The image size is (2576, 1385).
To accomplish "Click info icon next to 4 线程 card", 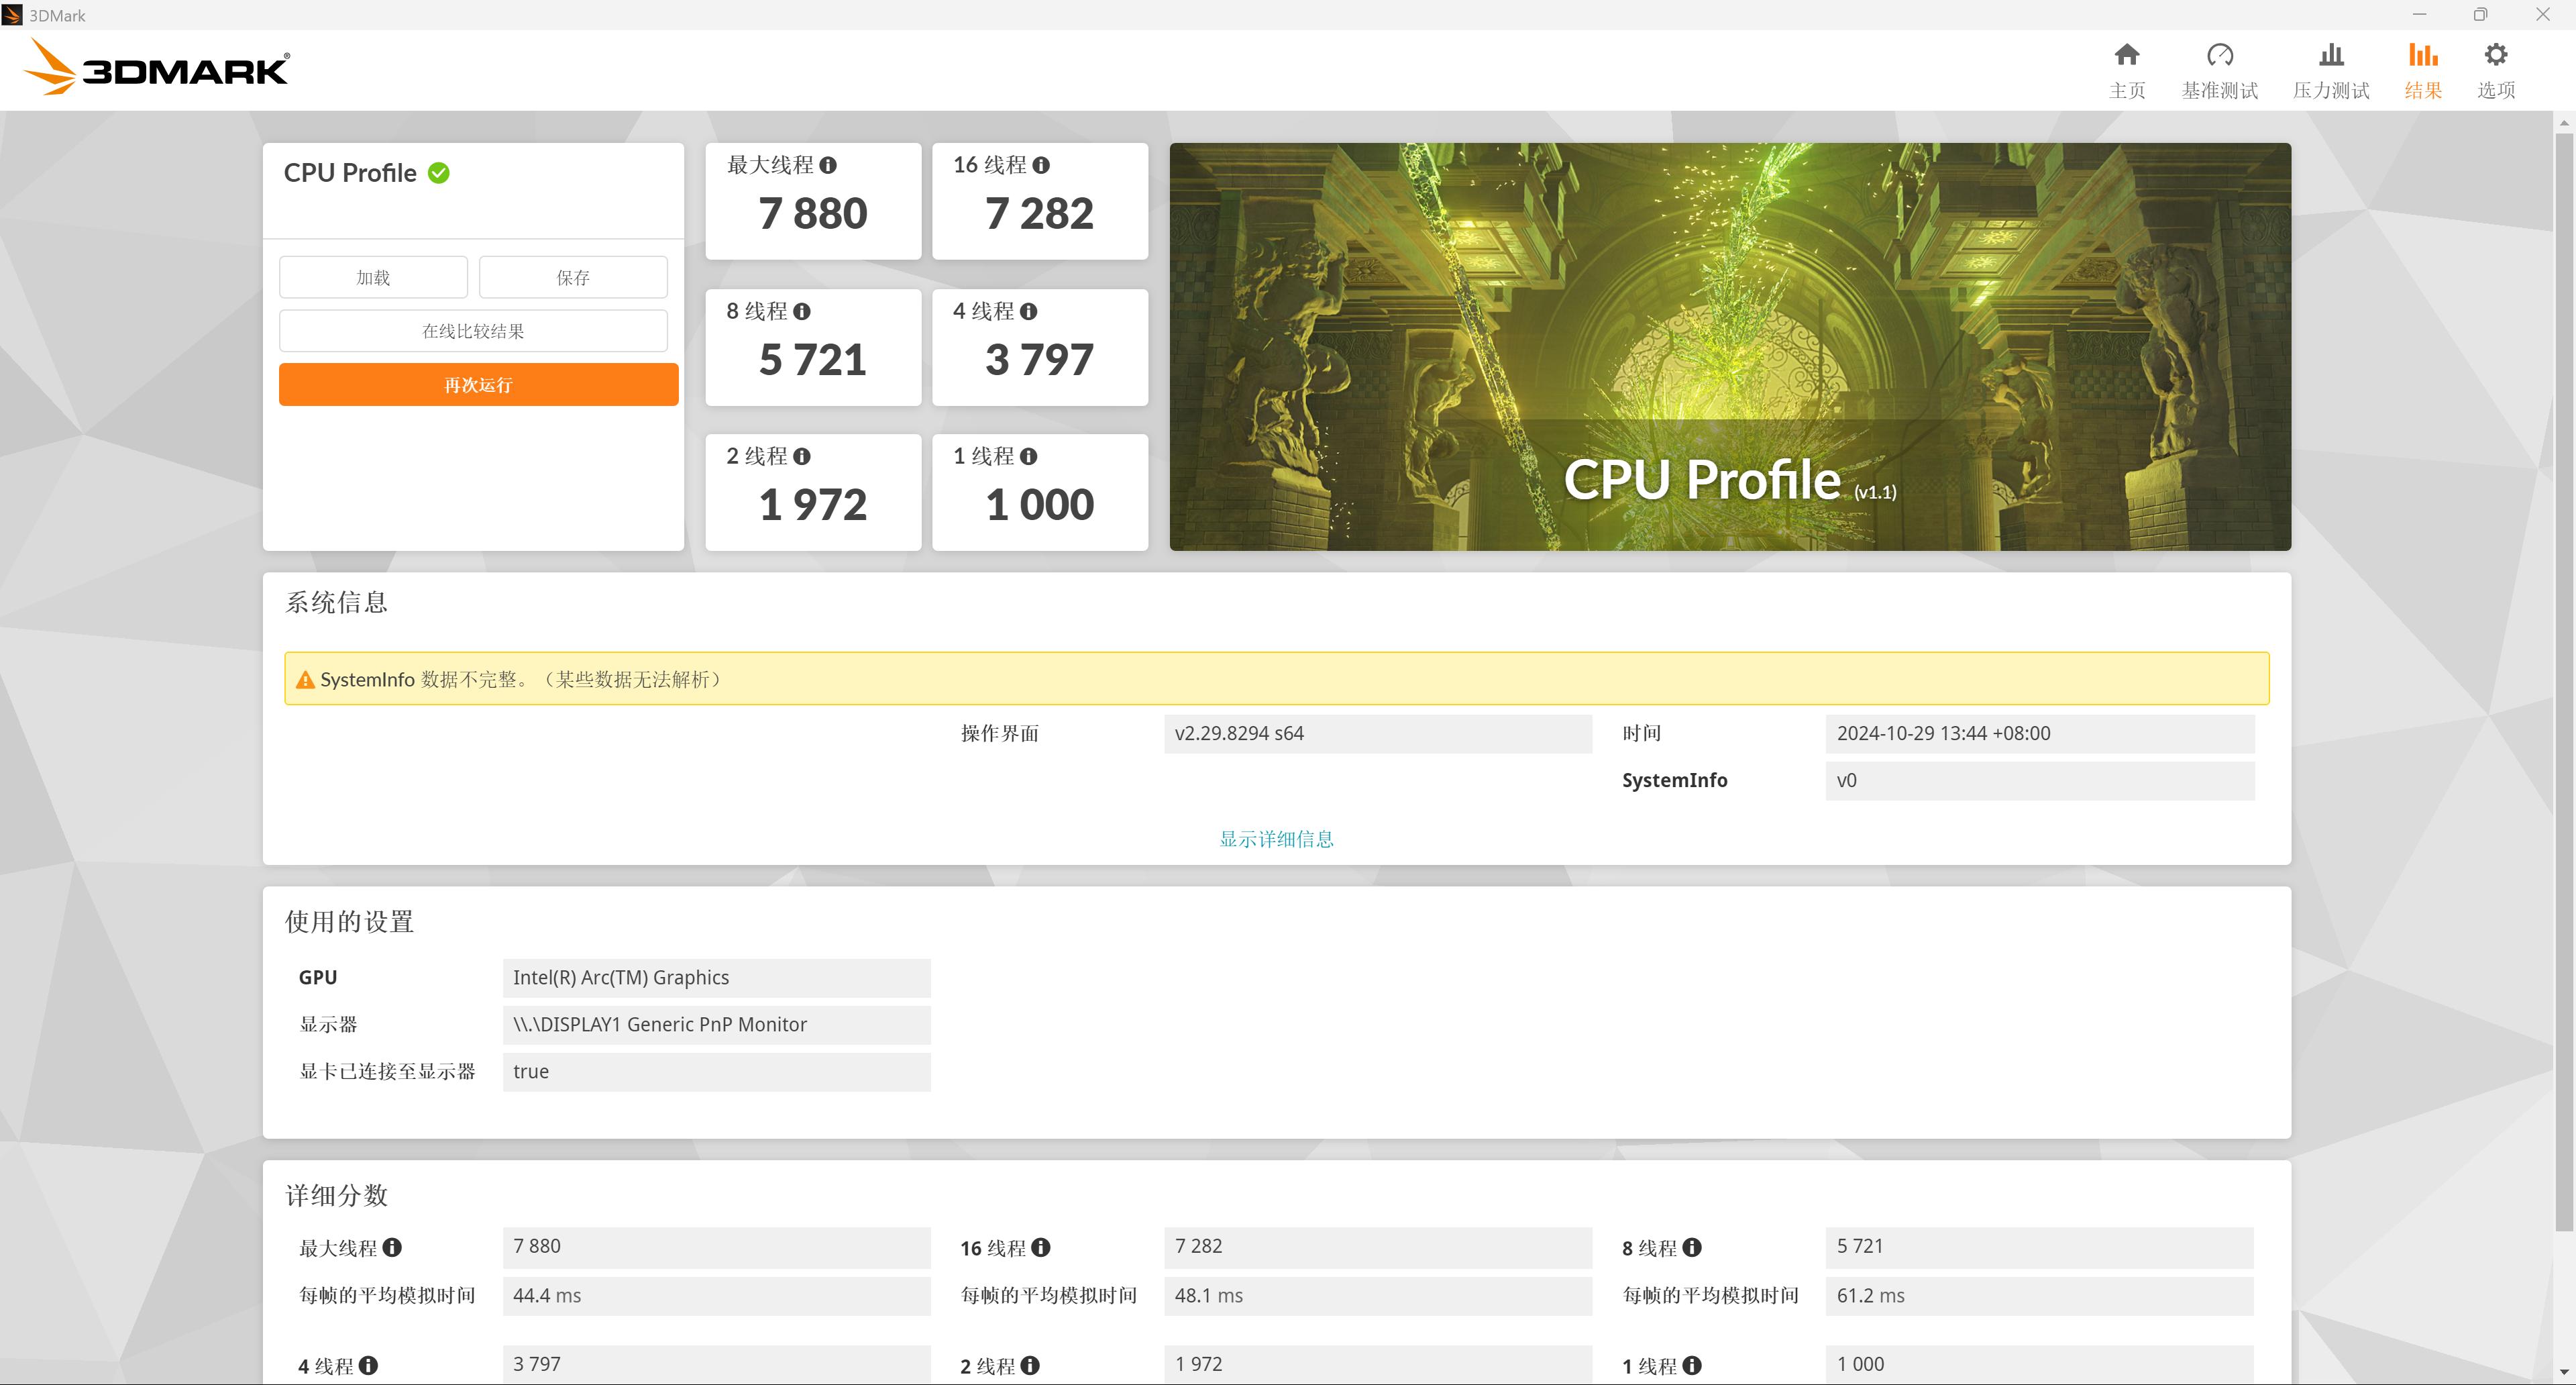I will pyautogui.click(x=1028, y=312).
